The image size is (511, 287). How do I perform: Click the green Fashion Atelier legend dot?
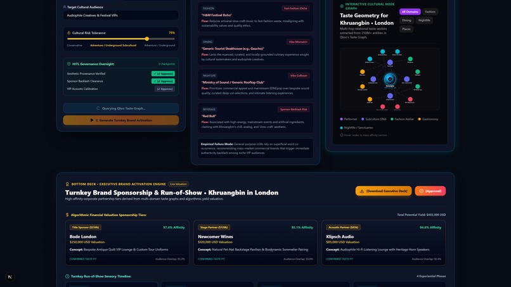(x=392, y=119)
